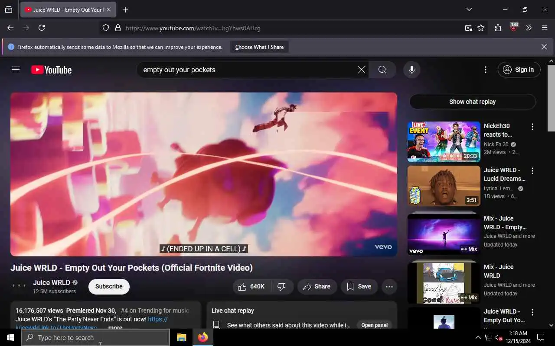Screen dimensions: 555x346
Task: Bookmark this page with star
Action: coord(481,28)
